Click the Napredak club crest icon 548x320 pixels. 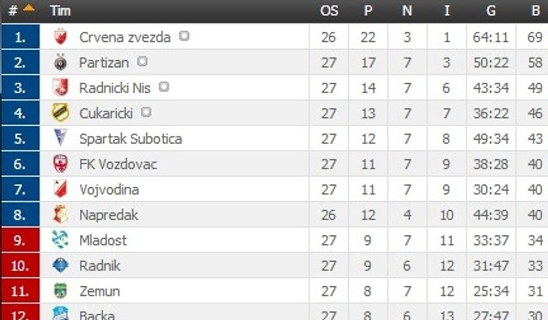pos(60,215)
